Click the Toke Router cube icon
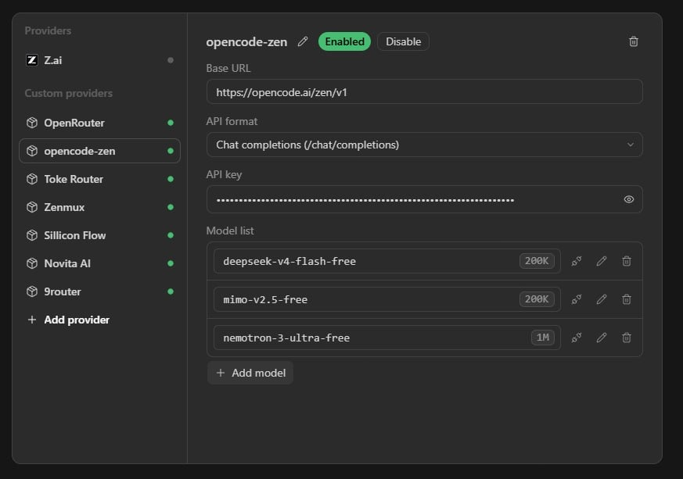The image size is (683, 479). coord(32,179)
